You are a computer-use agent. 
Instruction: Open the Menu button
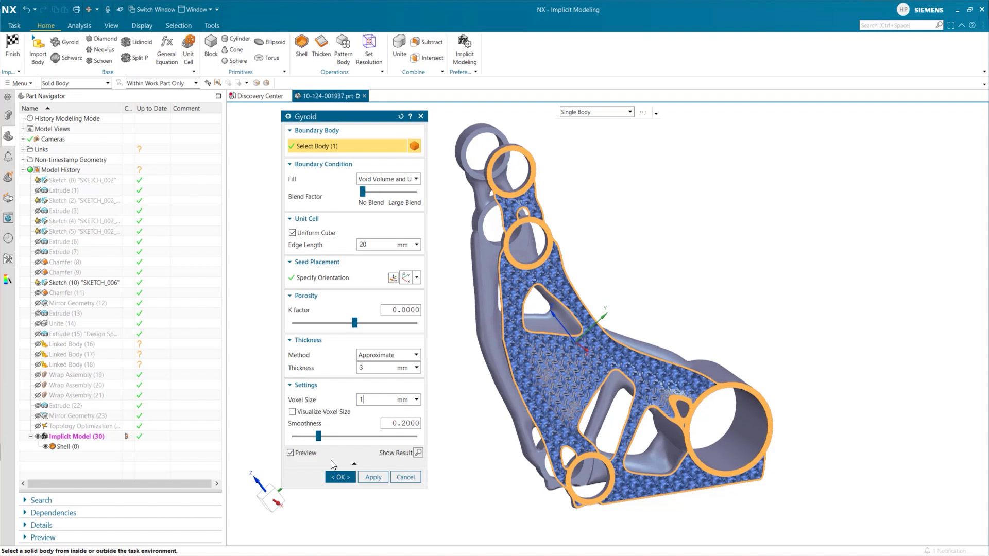tap(19, 83)
